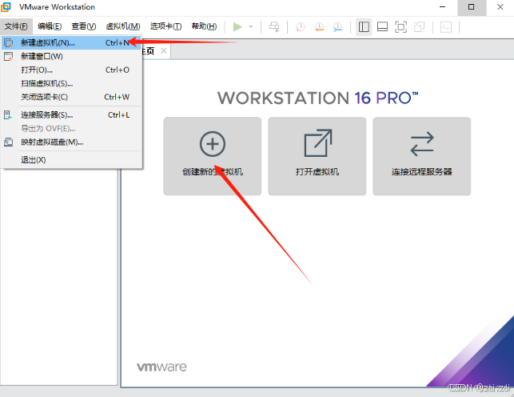514x397 pixels.
Task: Open the 帮助(H) menu
Action: point(204,26)
